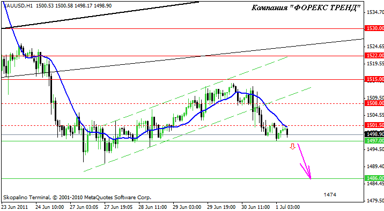
Task: Click the 29 Jun 03:00 time marker
Action: click(x=187, y=207)
